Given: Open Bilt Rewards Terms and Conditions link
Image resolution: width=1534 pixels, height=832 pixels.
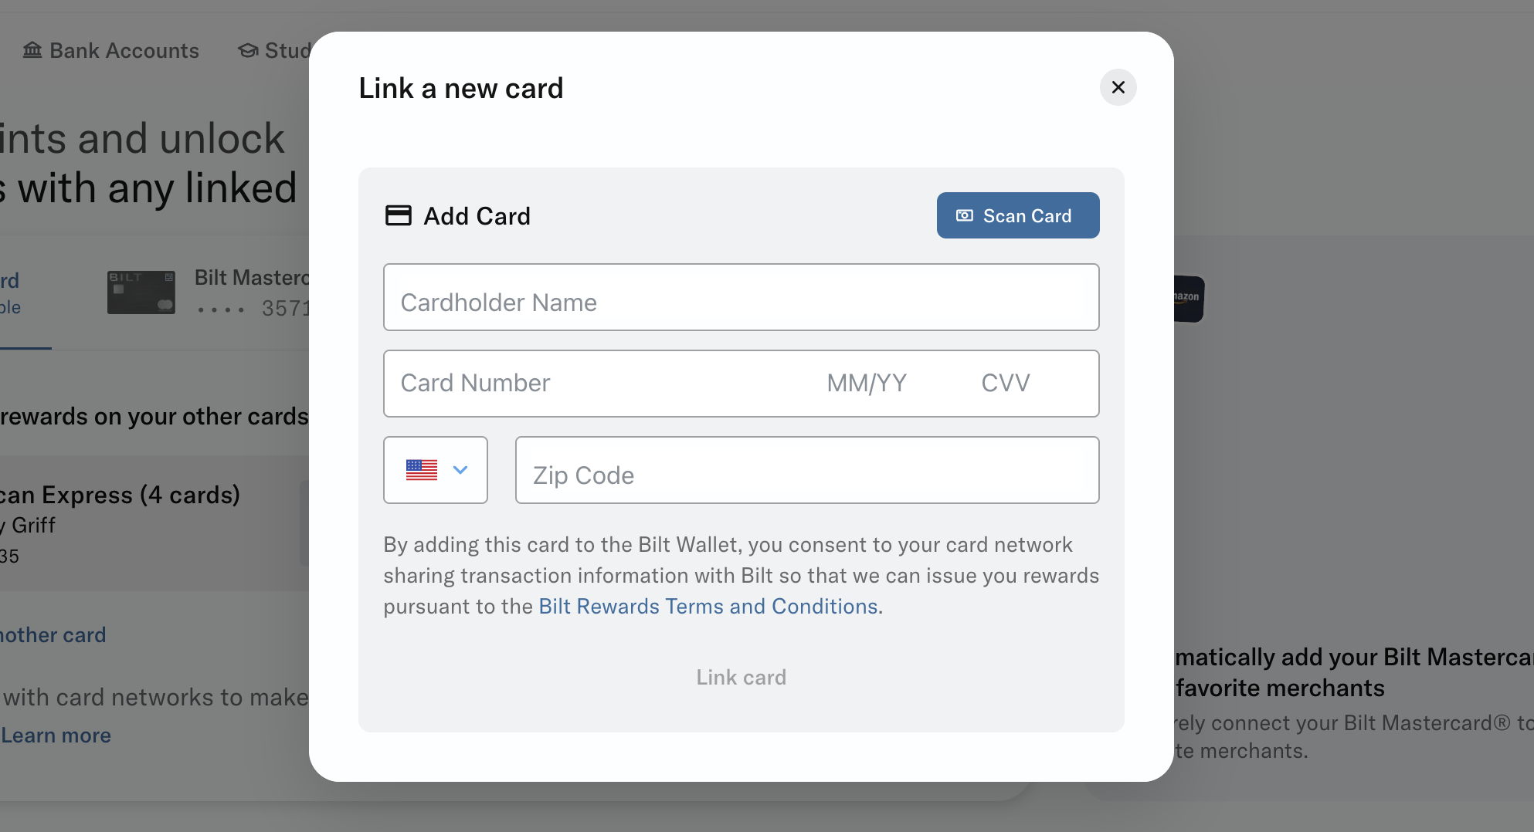Looking at the screenshot, I should click(x=708, y=607).
